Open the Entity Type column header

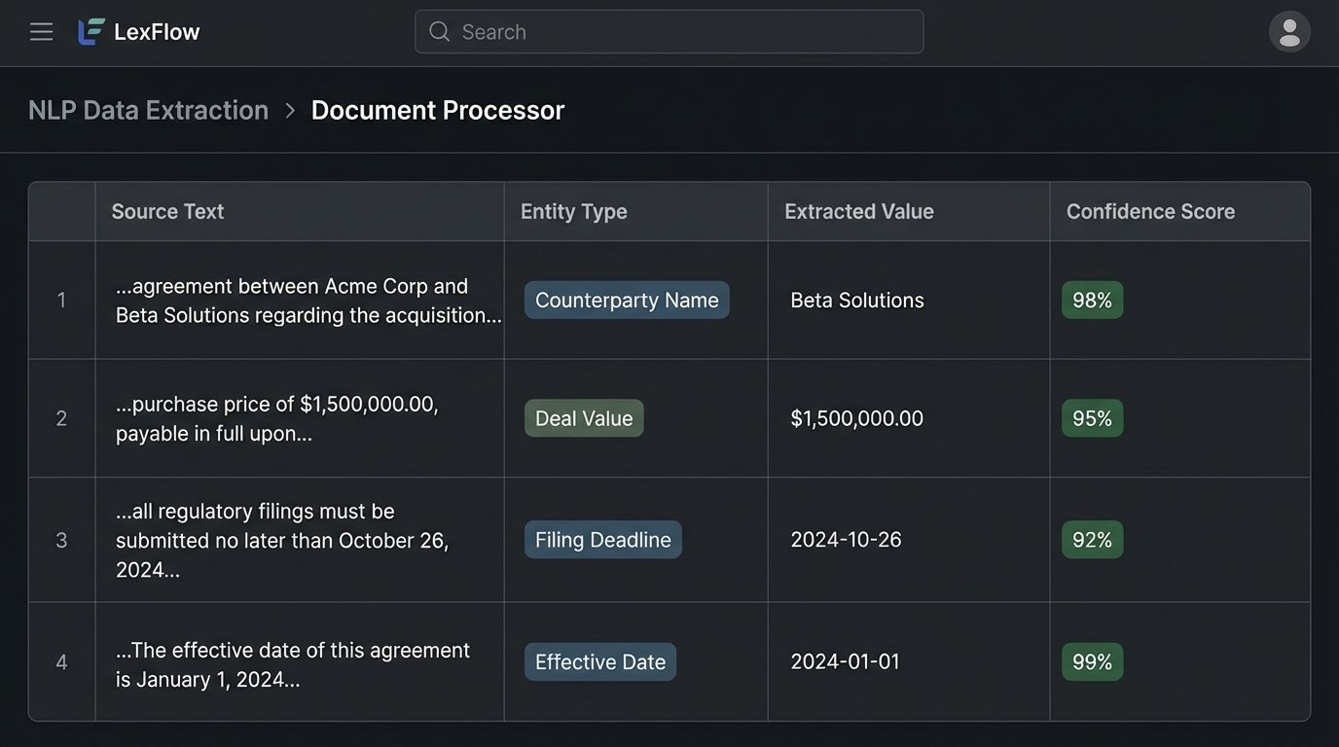(x=573, y=211)
